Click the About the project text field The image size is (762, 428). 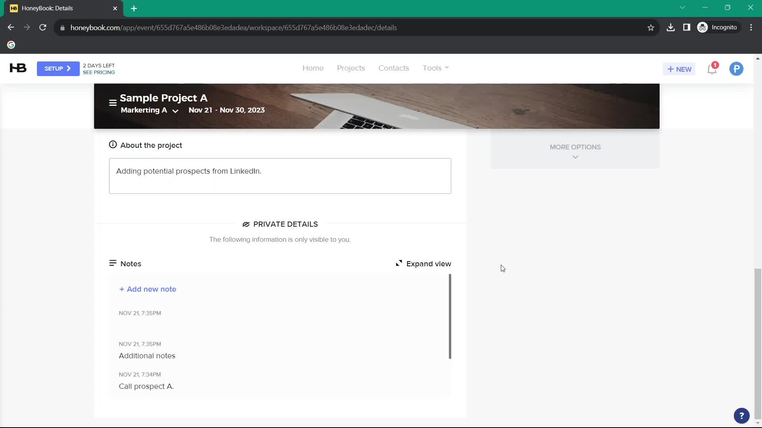[280, 176]
